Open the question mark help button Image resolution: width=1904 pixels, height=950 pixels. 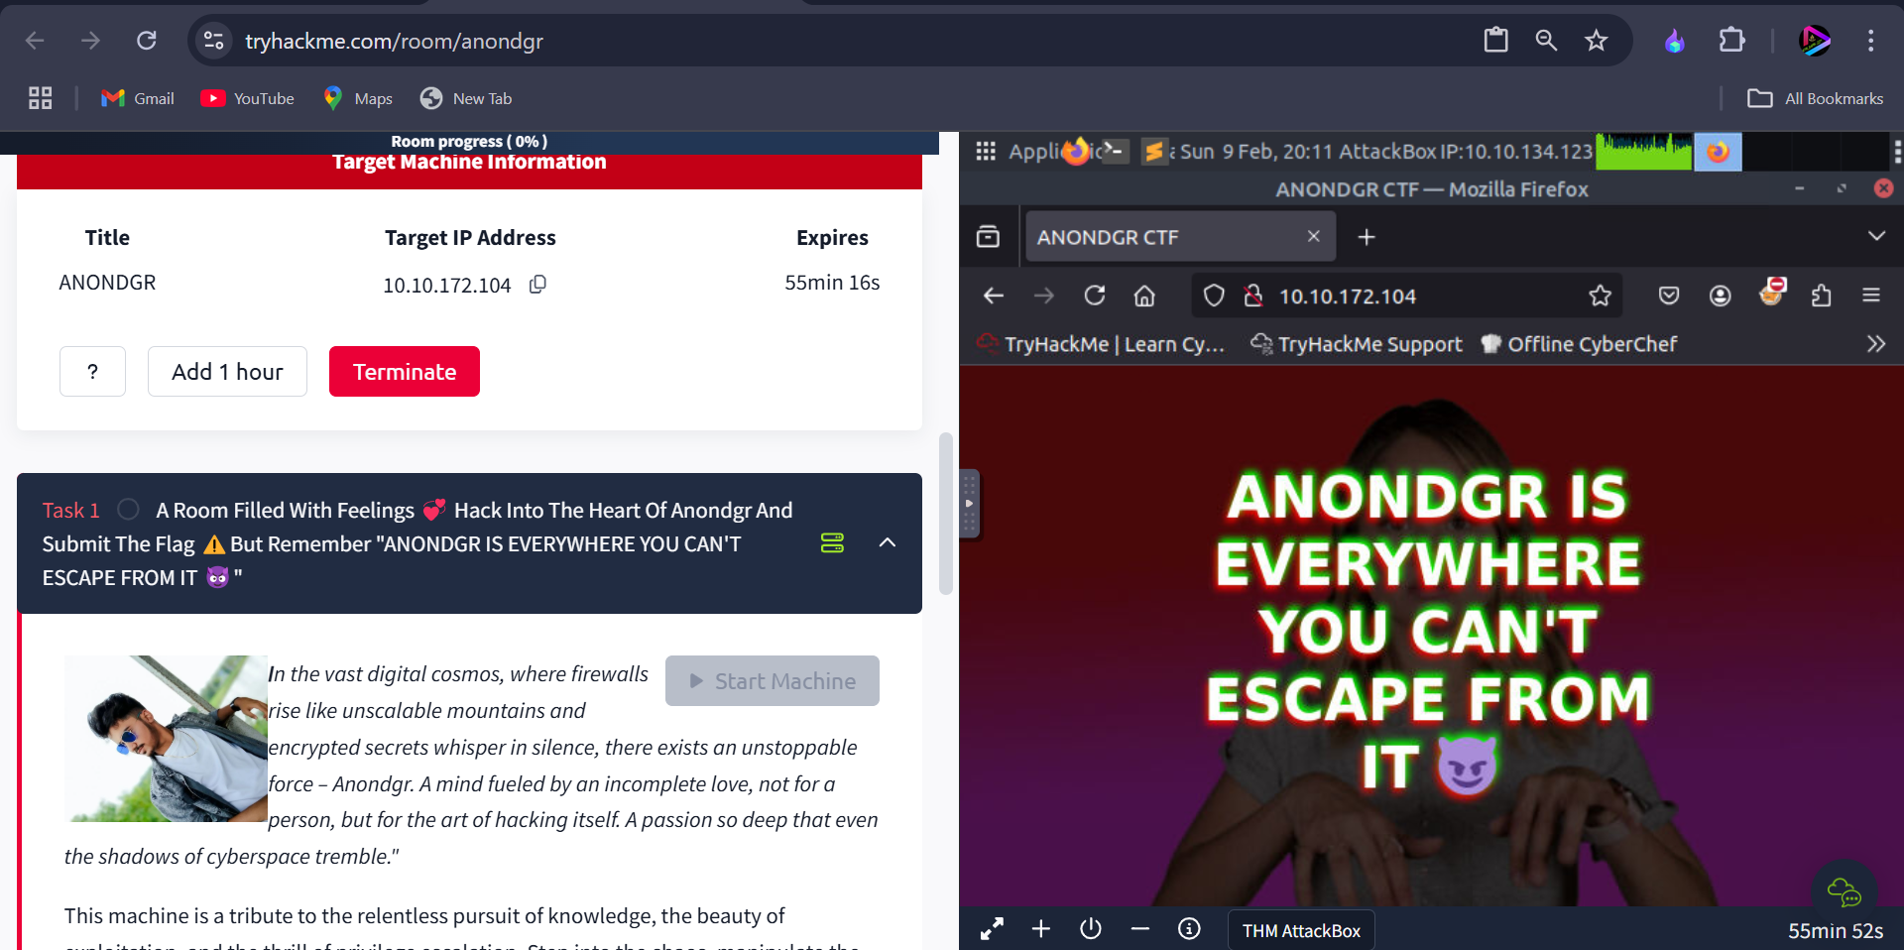[x=92, y=371]
